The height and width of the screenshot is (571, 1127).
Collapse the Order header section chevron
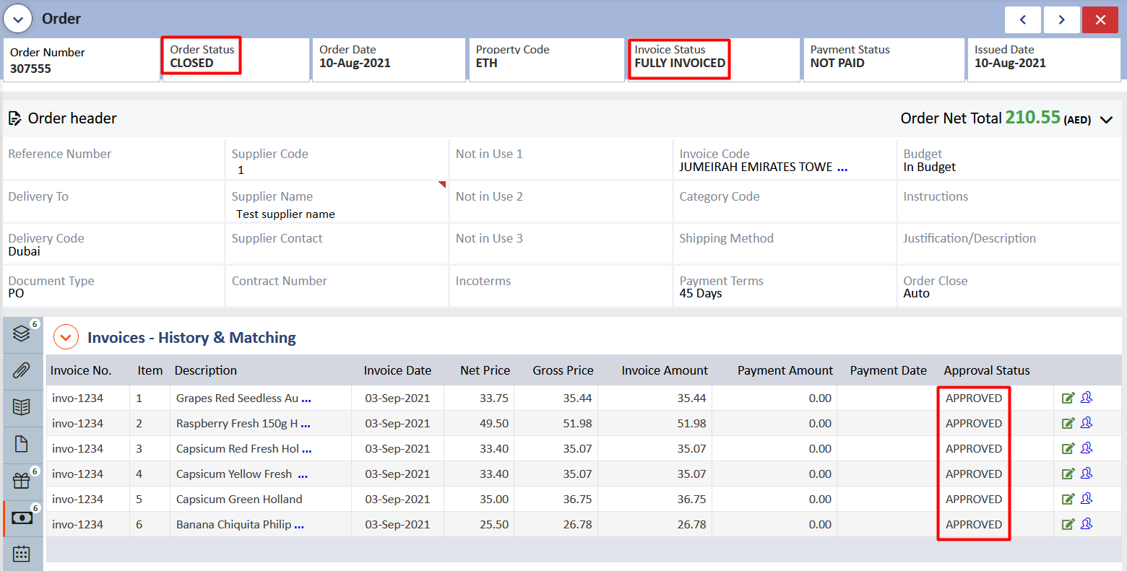tap(1106, 120)
